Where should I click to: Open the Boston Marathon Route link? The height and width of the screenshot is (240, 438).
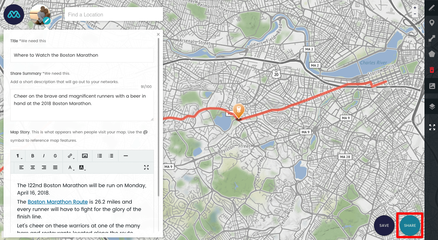(x=58, y=202)
